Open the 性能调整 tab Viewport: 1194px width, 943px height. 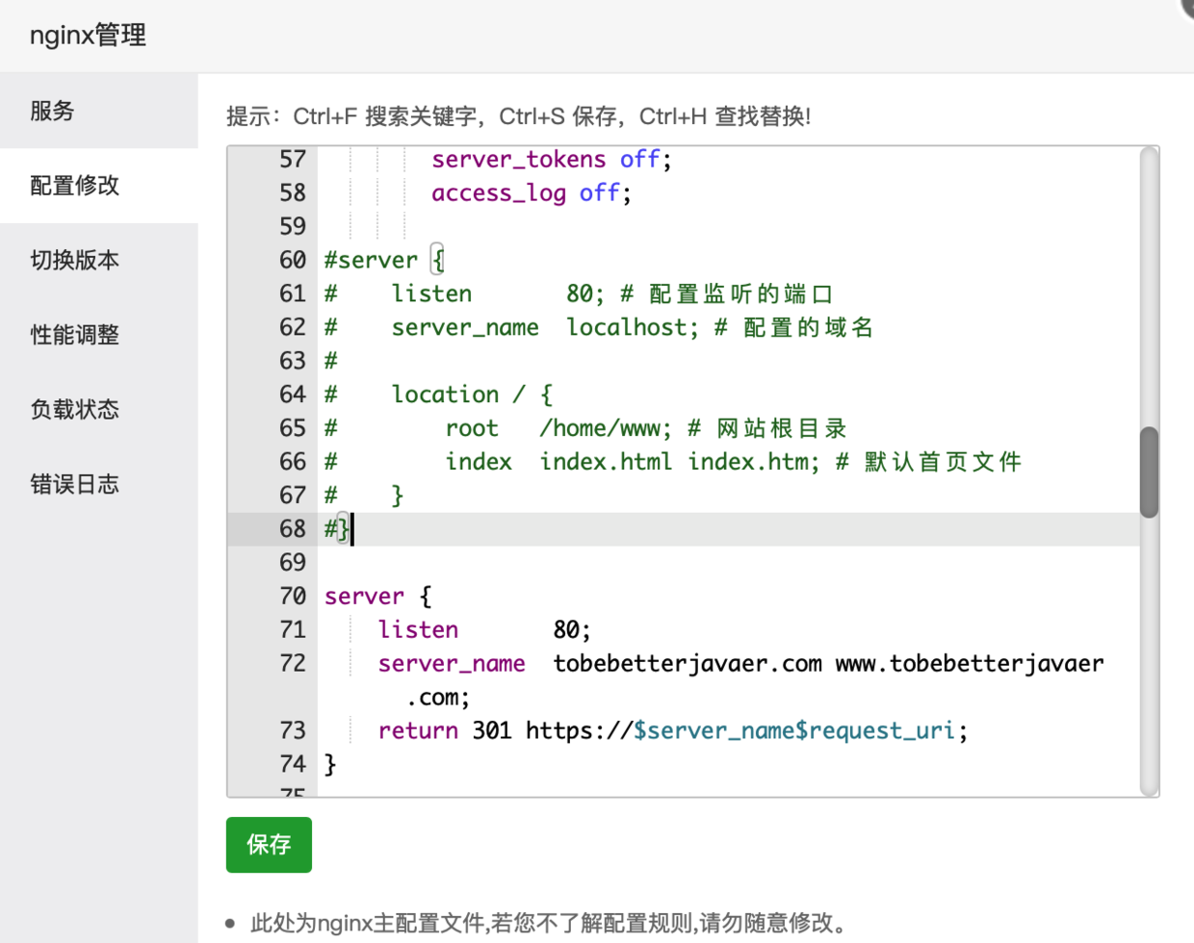[x=74, y=335]
